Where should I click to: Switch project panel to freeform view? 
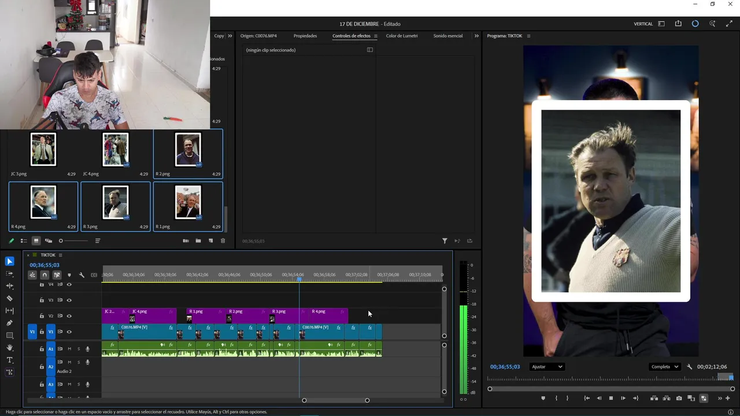click(x=49, y=241)
